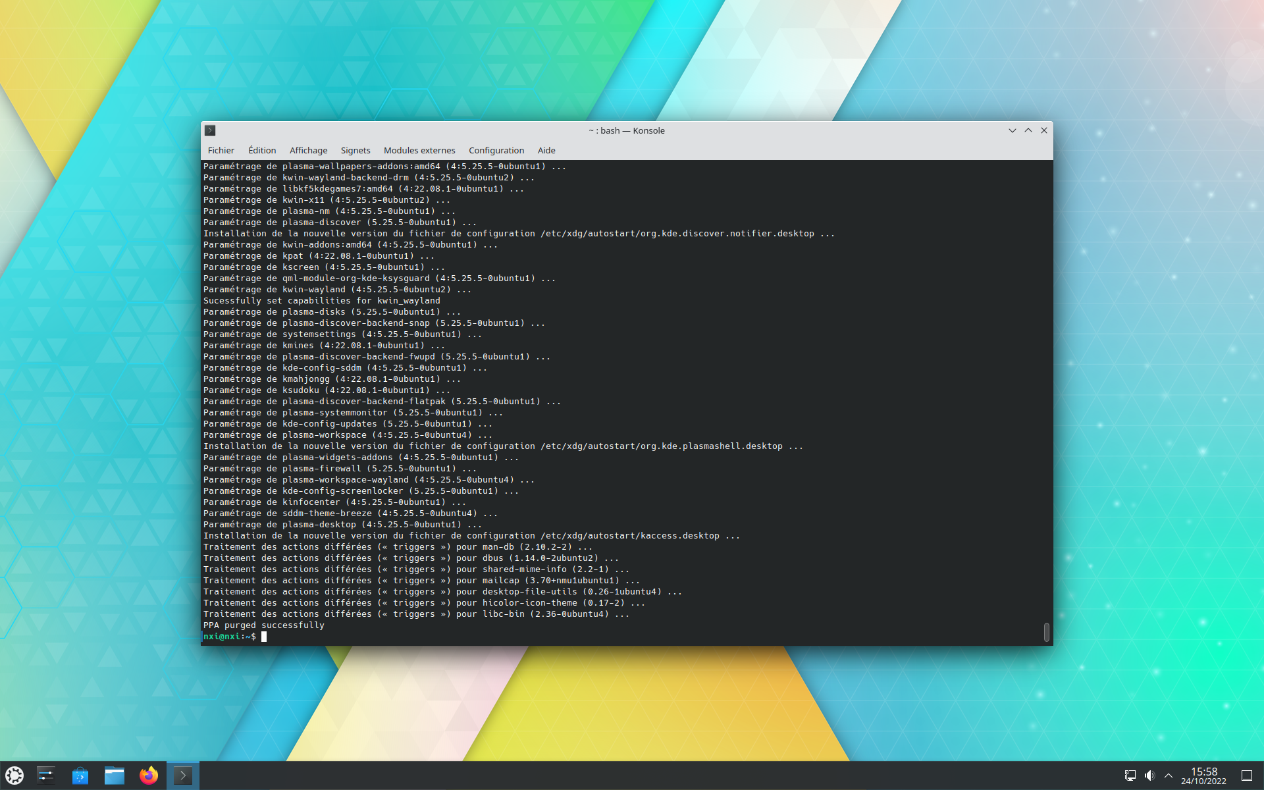Click the triggers line for shared-mime-info
The image size is (1264, 790).
(x=417, y=569)
